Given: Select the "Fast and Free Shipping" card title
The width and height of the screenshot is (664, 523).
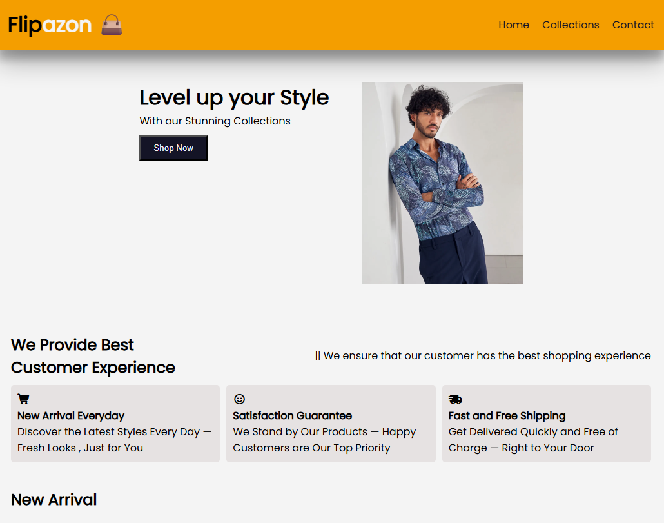Looking at the screenshot, I should tap(507, 416).
